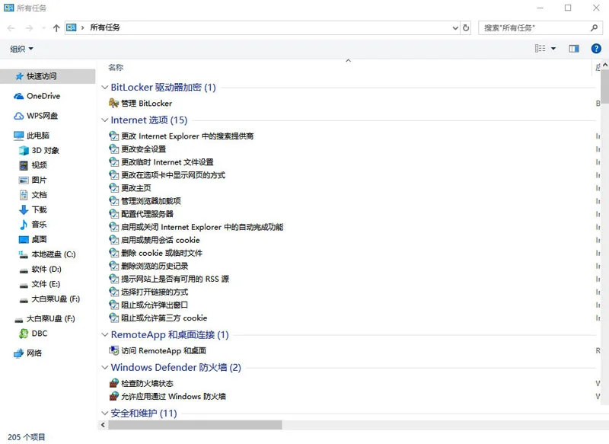609x444 pixels.
Task: Open 更改临时 Internet 文件设置
Action: pyautogui.click(x=167, y=162)
